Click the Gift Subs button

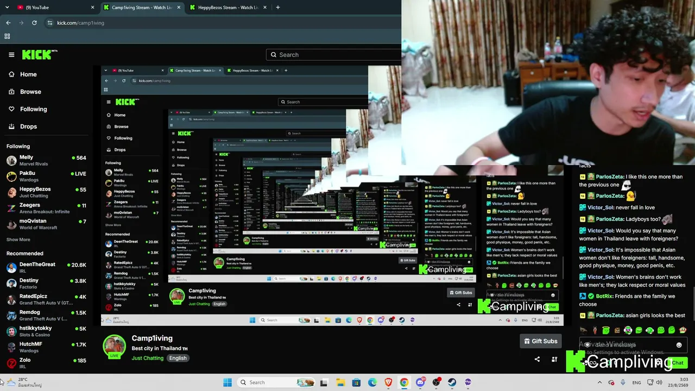(540, 341)
